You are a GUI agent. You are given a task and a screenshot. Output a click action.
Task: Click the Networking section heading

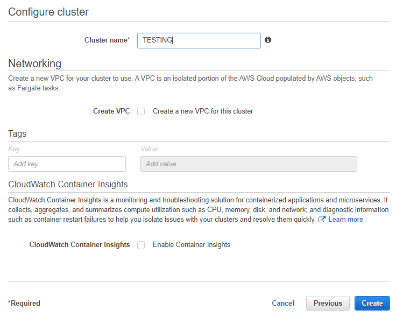[x=35, y=64]
